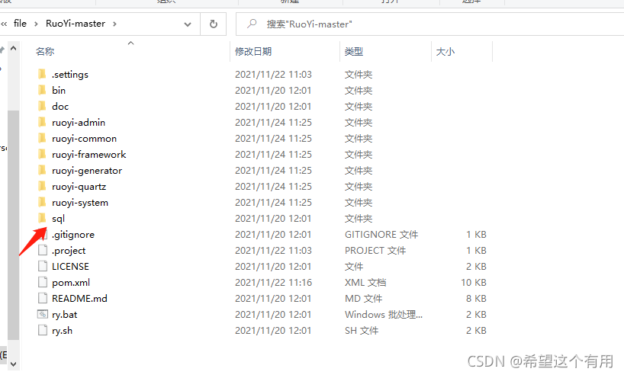Screen dimensions: 624x375
Task: Click the refresh button beside address bar
Action: [214, 24]
